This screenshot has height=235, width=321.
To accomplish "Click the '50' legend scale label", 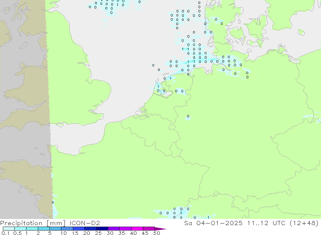I will coord(157,233).
